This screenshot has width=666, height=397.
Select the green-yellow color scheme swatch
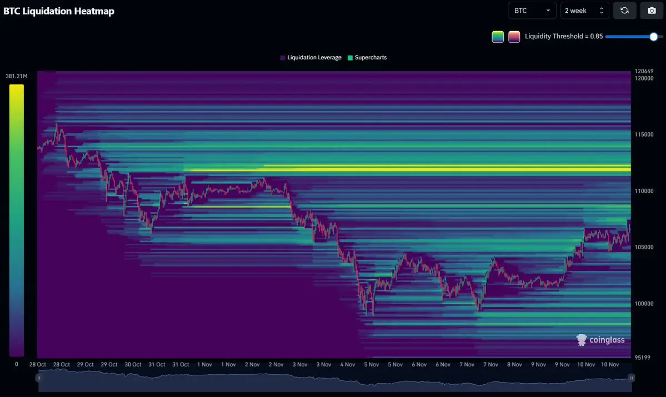(x=498, y=37)
